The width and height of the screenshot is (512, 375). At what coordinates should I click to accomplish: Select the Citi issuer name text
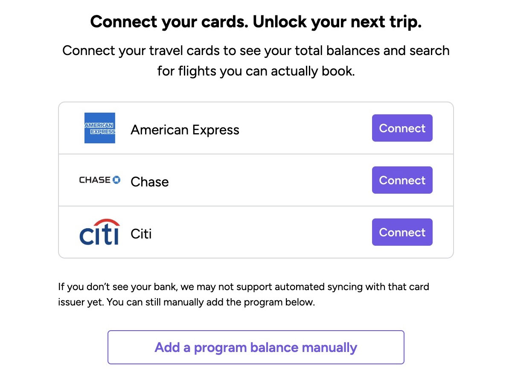coord(141,234)
